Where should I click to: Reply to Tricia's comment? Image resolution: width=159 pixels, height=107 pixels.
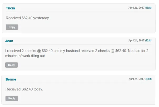(x=12, y=27)
